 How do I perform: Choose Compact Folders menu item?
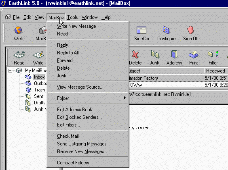click(88, 163)
